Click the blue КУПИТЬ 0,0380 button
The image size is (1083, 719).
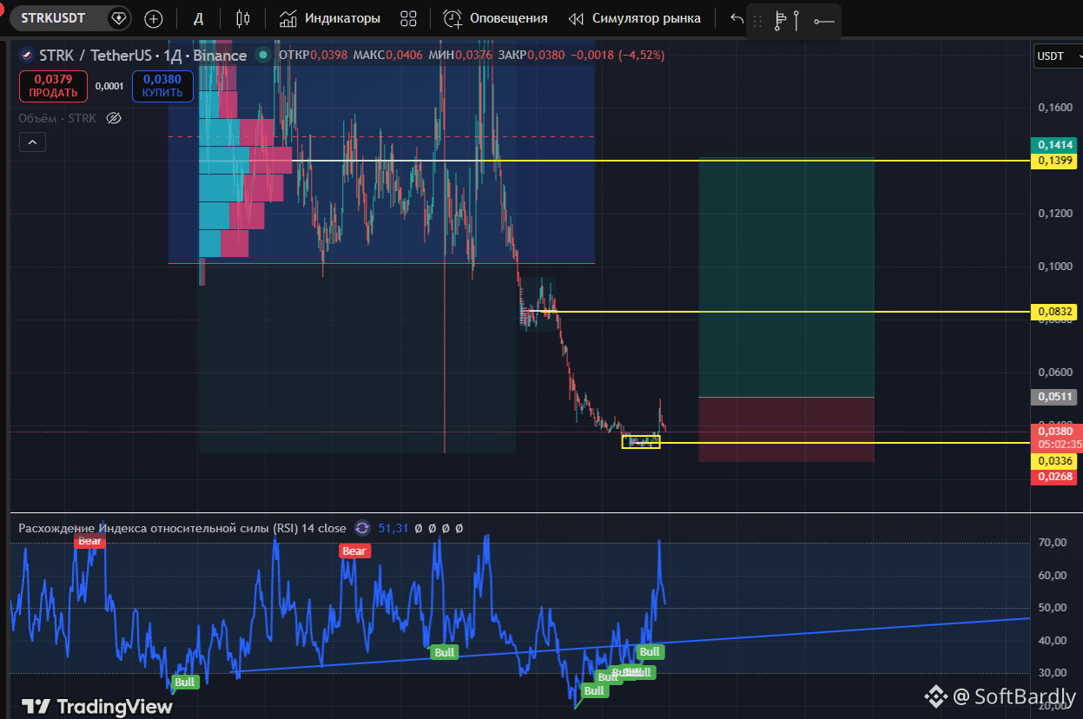[x=162, y=86]
